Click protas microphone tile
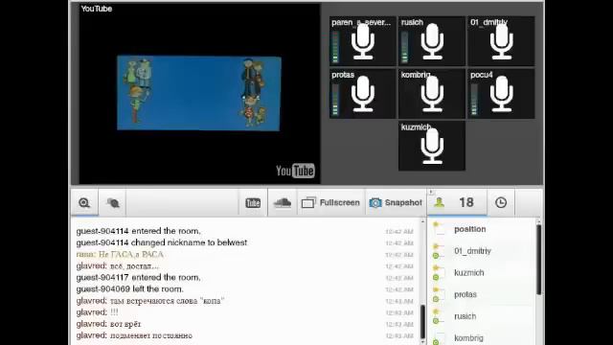 (362, 94)
